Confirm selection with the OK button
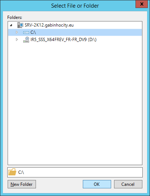This screenshot has width=150, height=196. point(97,184)
